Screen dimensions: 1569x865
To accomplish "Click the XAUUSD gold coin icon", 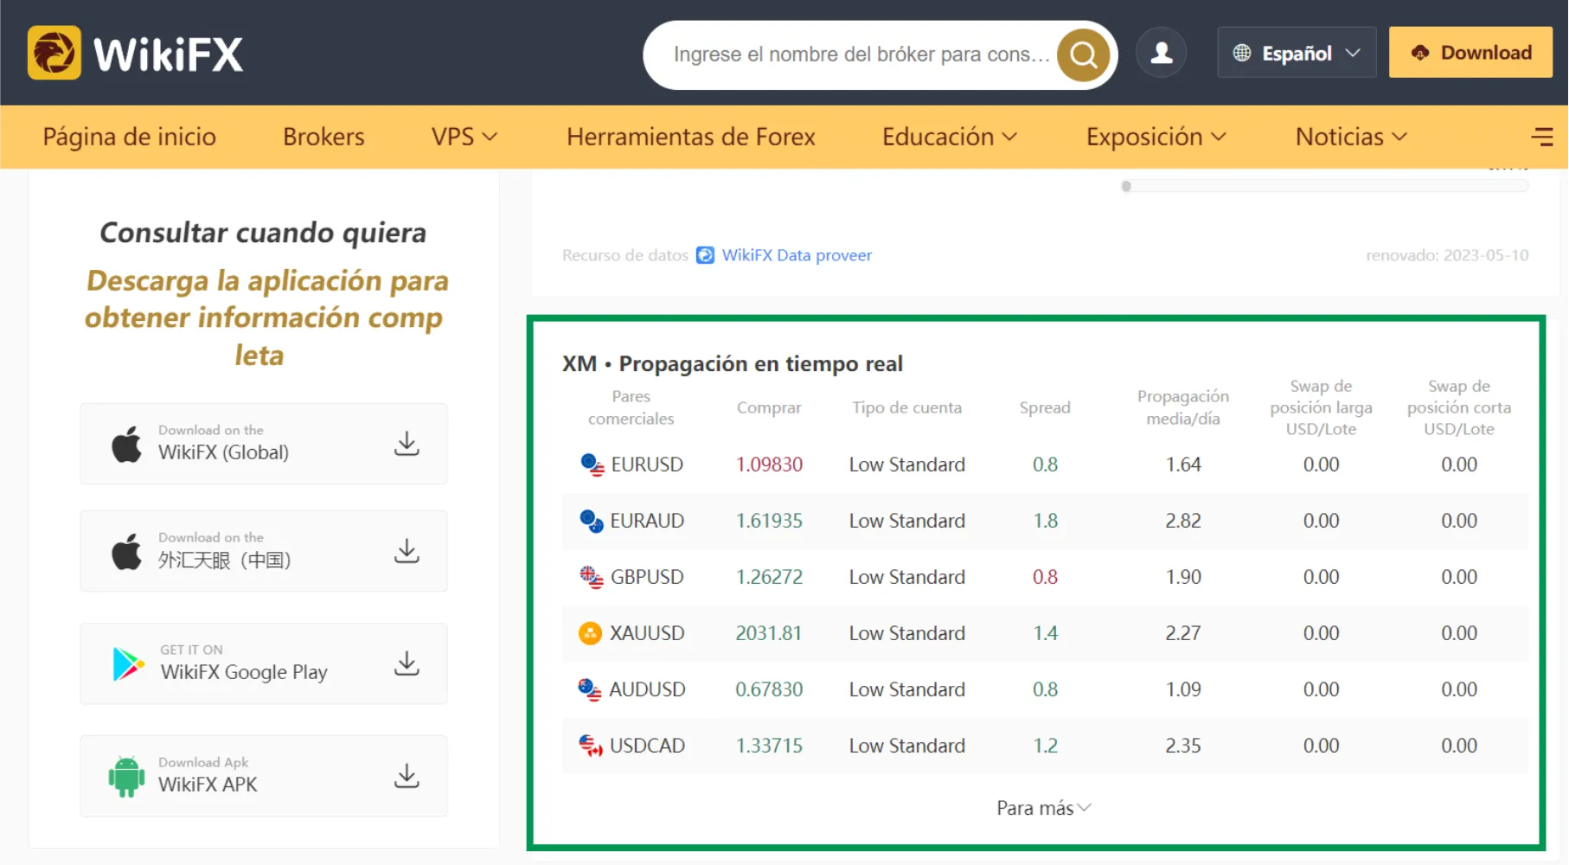I will coord(590,633).
